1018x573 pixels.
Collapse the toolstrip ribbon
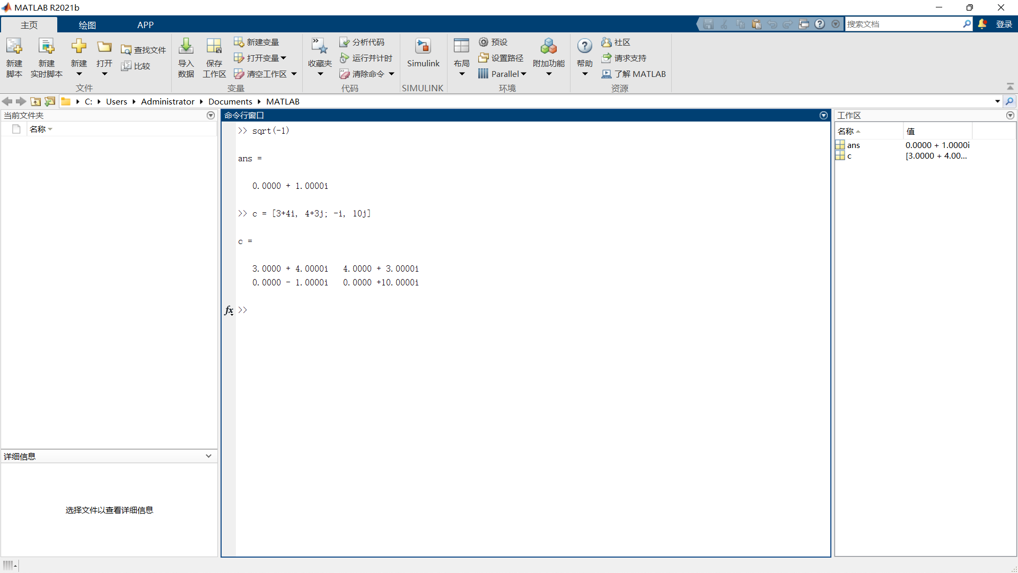1010,86
